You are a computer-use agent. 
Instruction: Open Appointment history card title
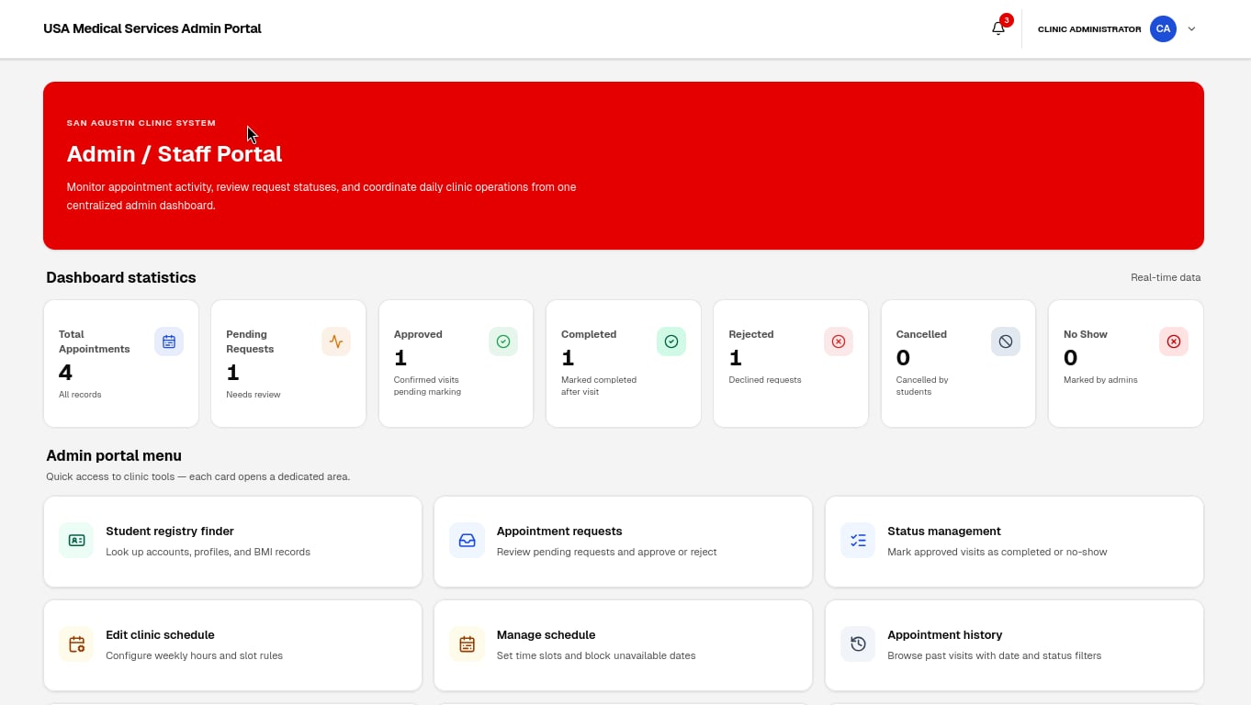944,635
